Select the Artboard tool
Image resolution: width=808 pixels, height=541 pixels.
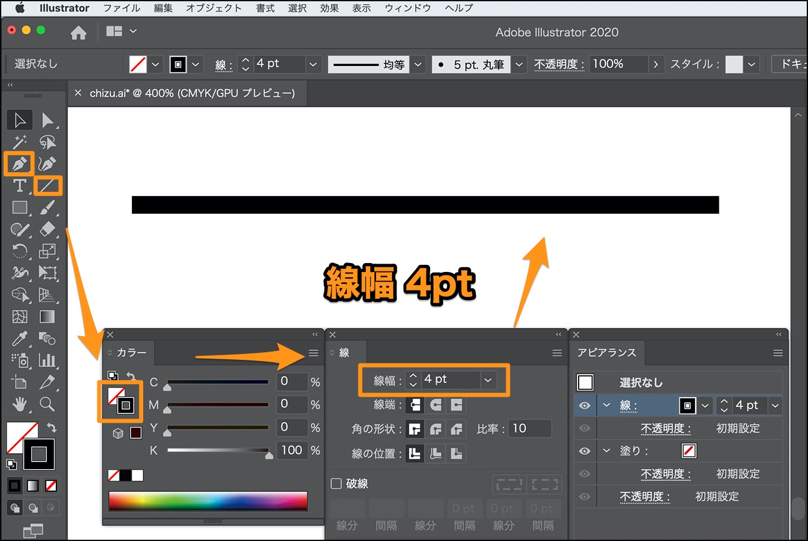[20, 382]
